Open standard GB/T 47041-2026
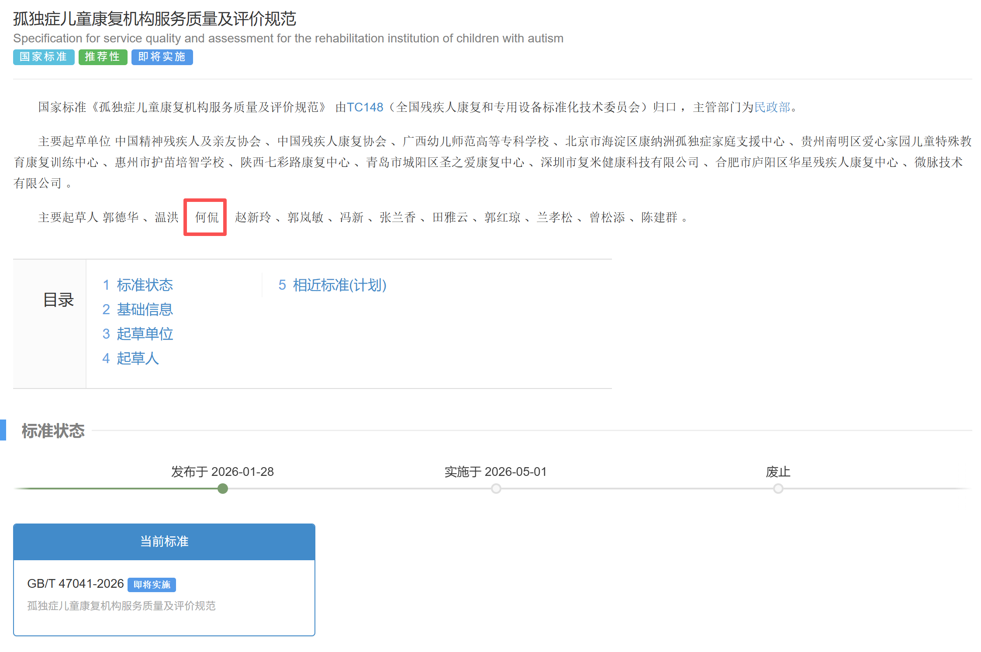 point(76,584)
